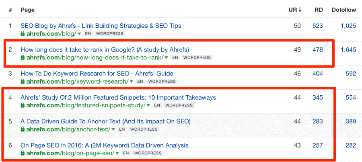The width and height of the screenshot is (362, 162).
Task: Open the How To Do Keyword Research link
Action: coord(97,74)
